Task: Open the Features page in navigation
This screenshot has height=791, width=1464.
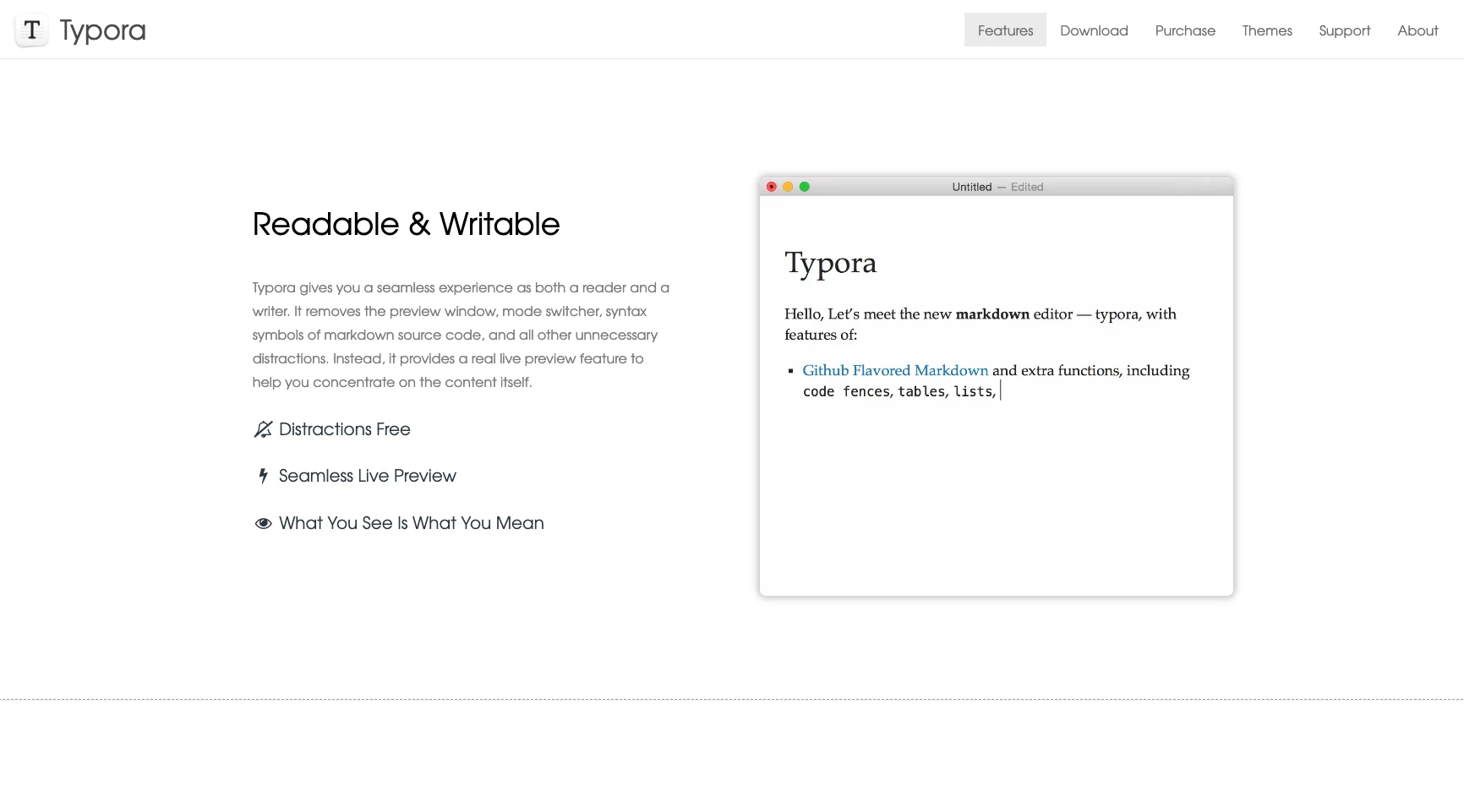Action: 1005,30
